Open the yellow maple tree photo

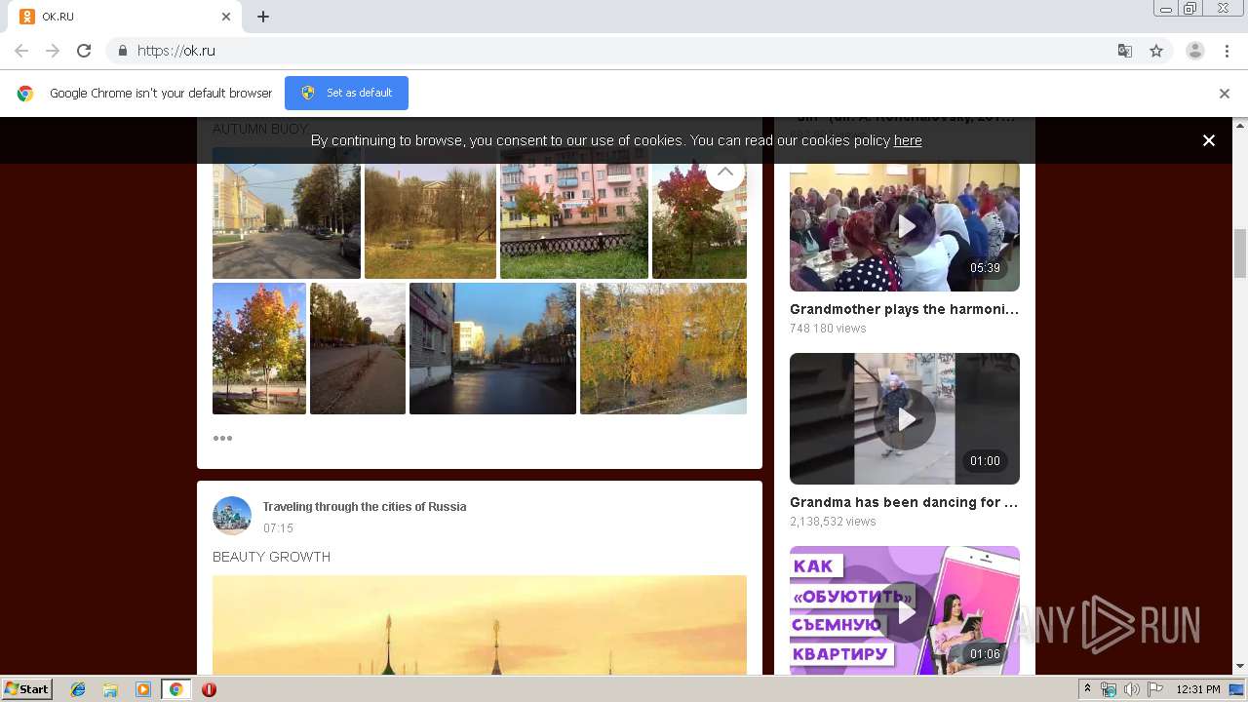[259, 348]
